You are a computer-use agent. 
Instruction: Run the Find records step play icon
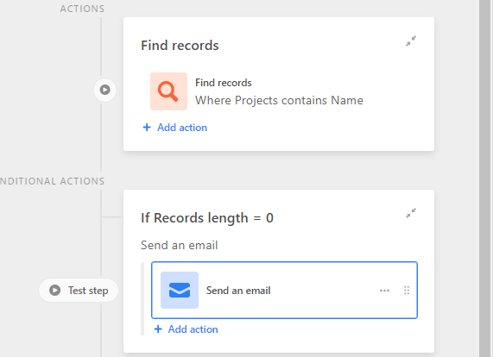tap(105, 90)
